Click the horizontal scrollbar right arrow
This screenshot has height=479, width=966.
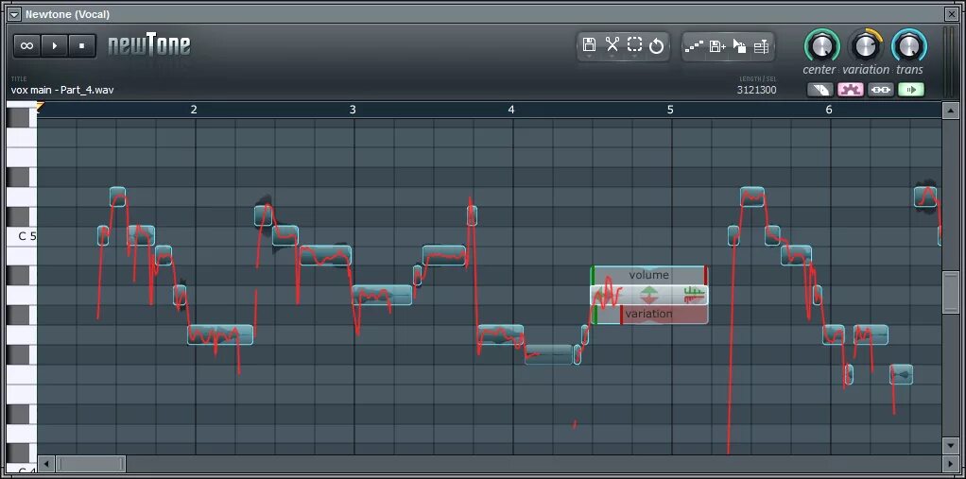(949, 463)
